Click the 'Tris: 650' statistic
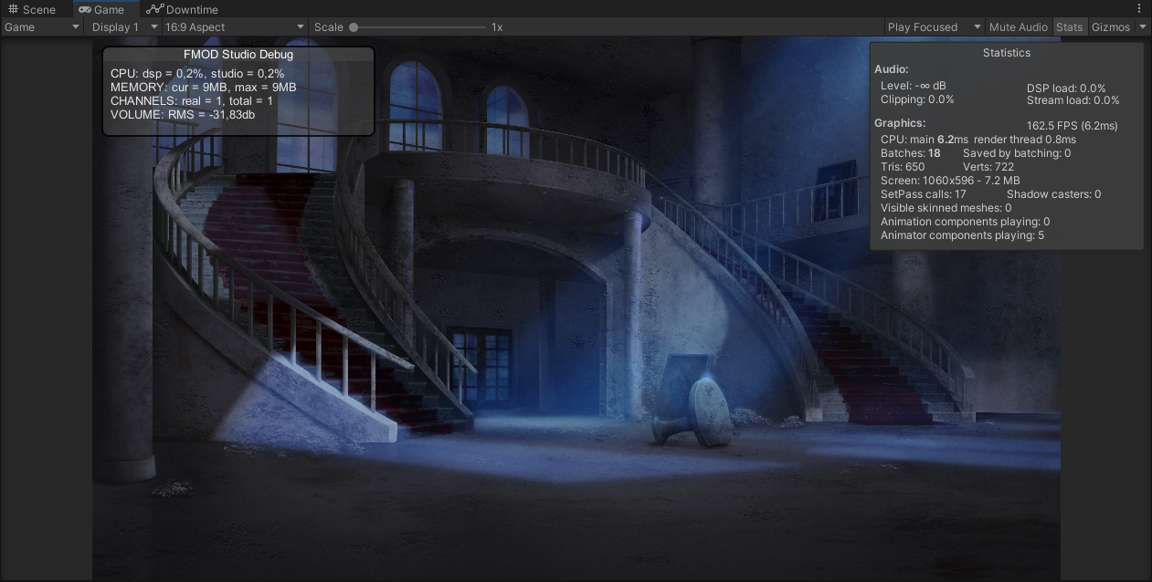Image resolution: width=1152 pixels, height=582 pixels. (903, 167)
